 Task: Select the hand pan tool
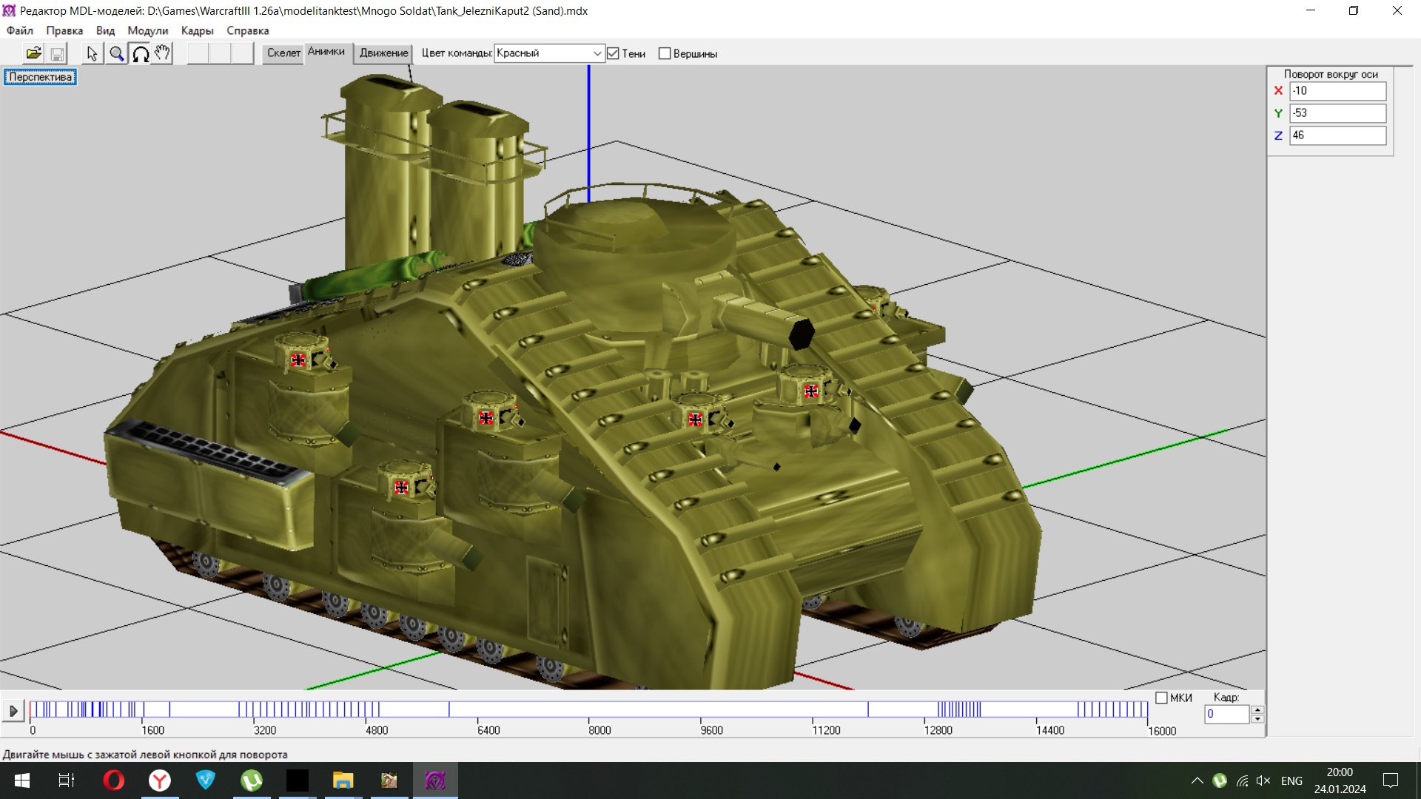(x=163, y=53)
